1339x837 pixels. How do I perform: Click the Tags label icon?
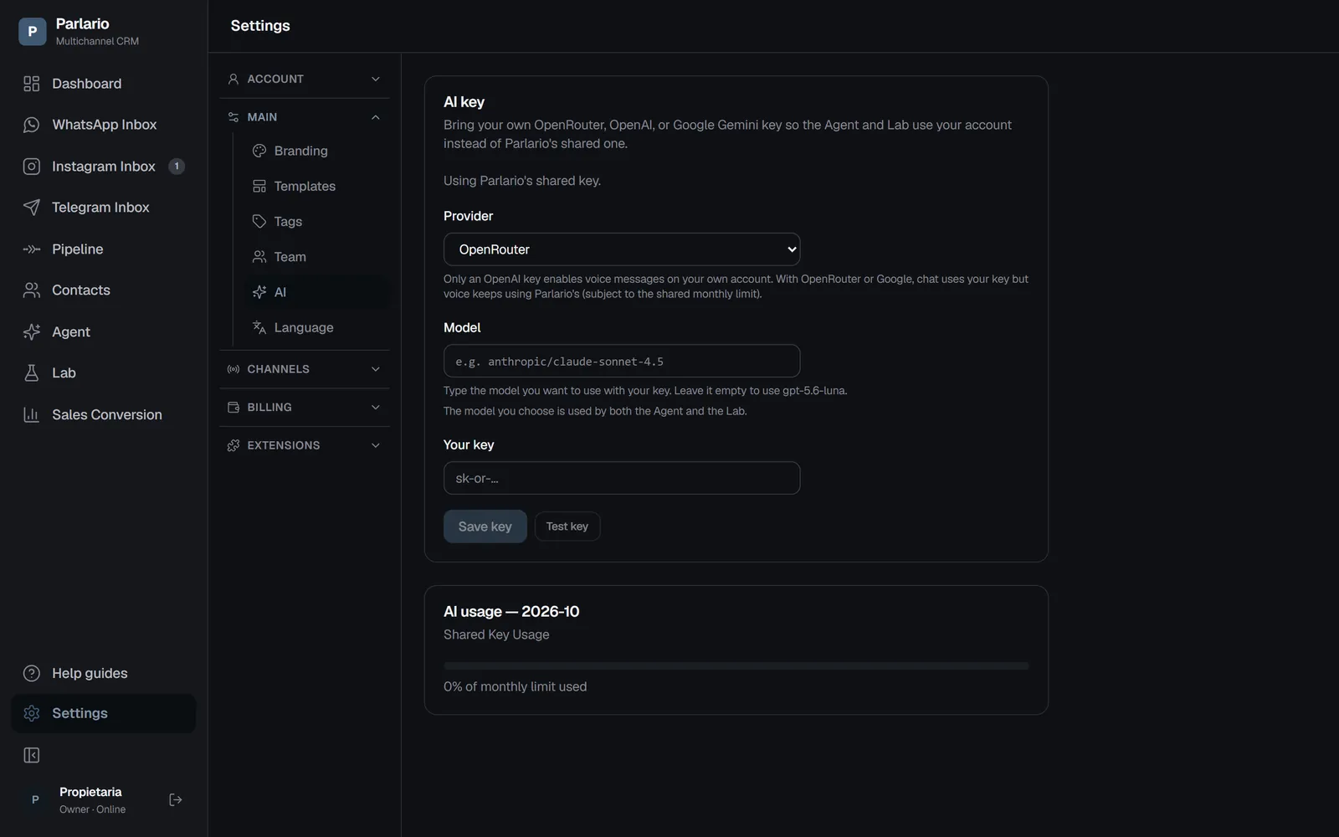(259, 222)
